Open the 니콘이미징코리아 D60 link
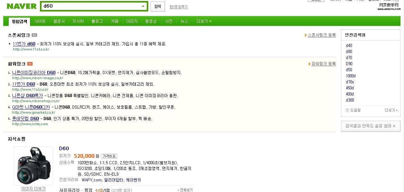404x192 pixels. point(34,73)
